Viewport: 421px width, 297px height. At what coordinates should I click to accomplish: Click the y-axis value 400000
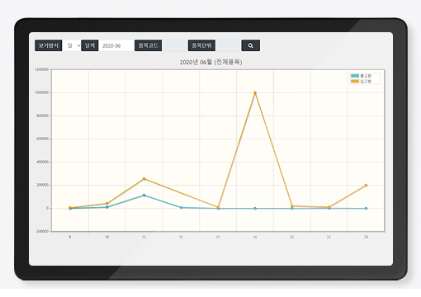(43, 163)
